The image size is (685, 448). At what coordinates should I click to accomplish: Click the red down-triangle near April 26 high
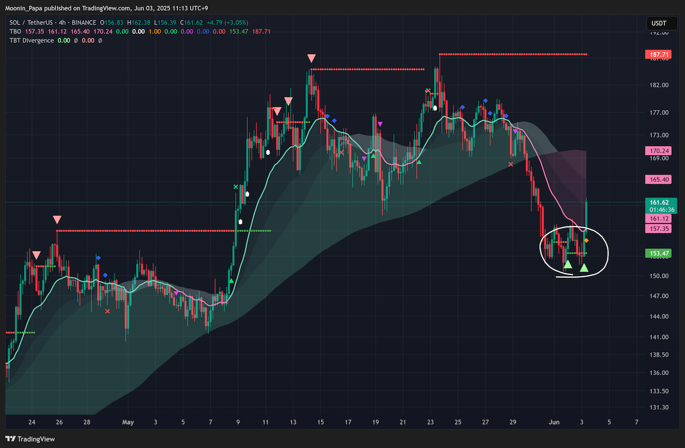(57, 220)
